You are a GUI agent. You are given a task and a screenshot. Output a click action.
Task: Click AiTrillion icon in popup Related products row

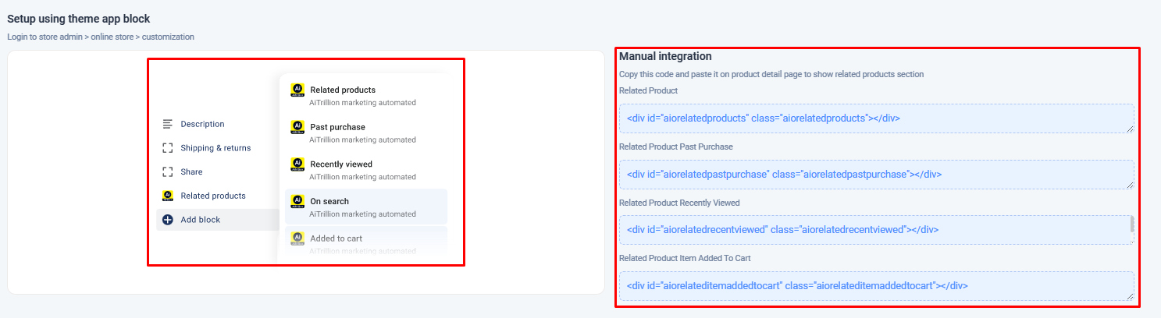(x=297, y=90)
